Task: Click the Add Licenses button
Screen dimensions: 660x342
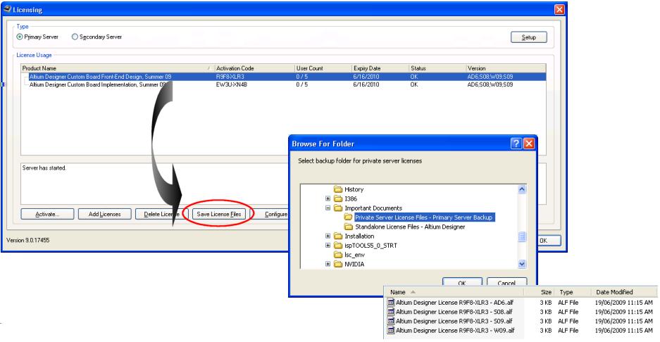Action: pyautogui.click(x=104, y=214)
